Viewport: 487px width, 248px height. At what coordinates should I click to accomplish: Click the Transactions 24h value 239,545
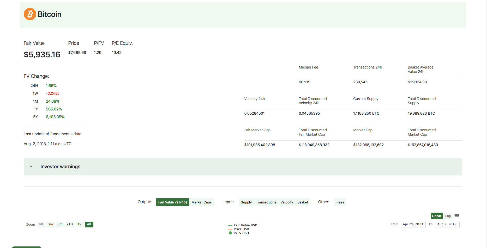pyautogui.click(x=360, y=82)
